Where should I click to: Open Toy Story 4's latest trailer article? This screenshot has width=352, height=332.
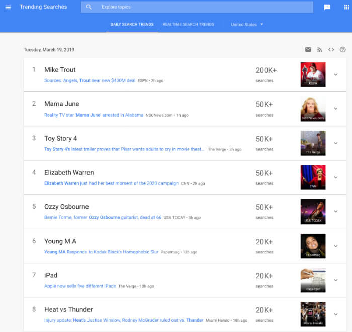124,149
